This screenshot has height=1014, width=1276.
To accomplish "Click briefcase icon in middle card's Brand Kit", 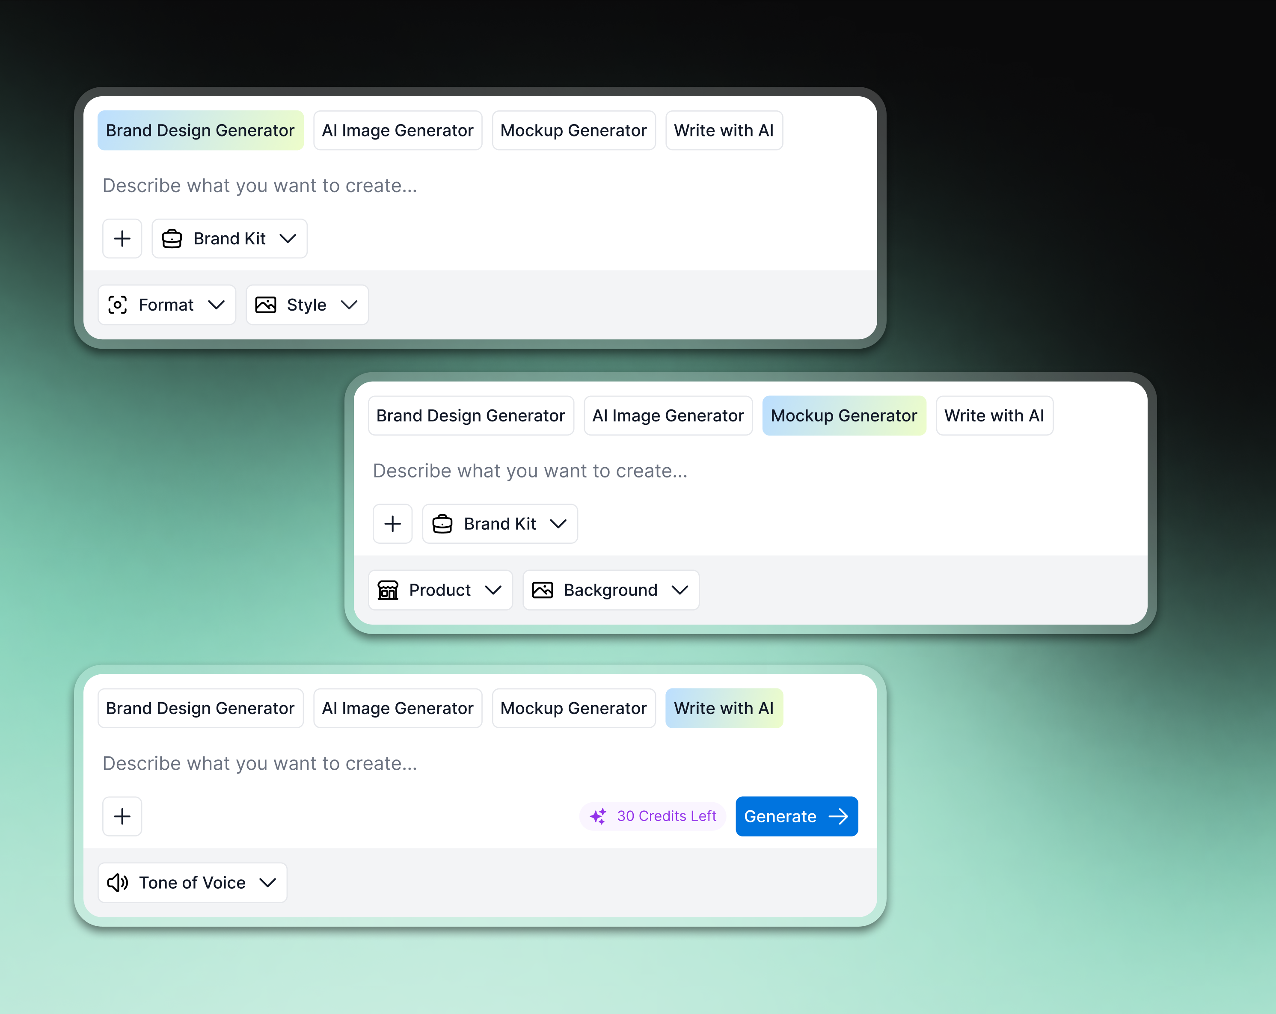I will 443,524.
